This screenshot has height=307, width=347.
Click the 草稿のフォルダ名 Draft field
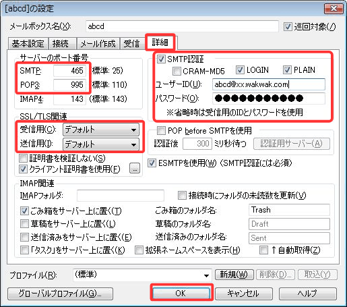click(289, 224)
